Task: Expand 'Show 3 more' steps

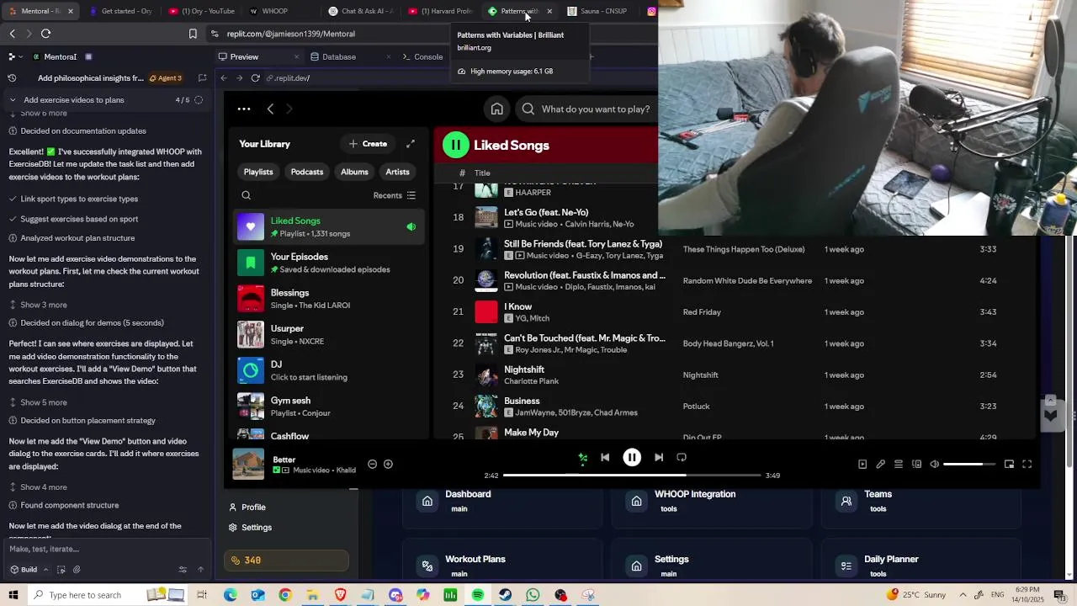Action: tap(38, 305)
